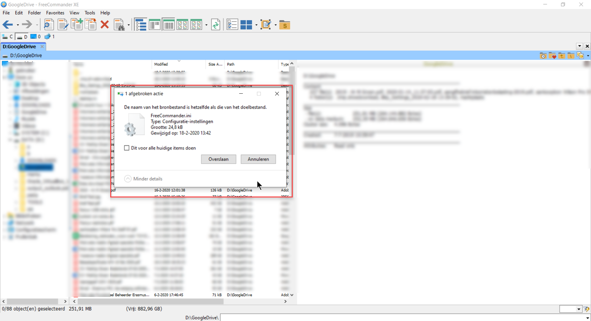This screenshot has height=321, width=591.
Task: Click the lightning filter icon in status bar
Action: pos(587,309)
